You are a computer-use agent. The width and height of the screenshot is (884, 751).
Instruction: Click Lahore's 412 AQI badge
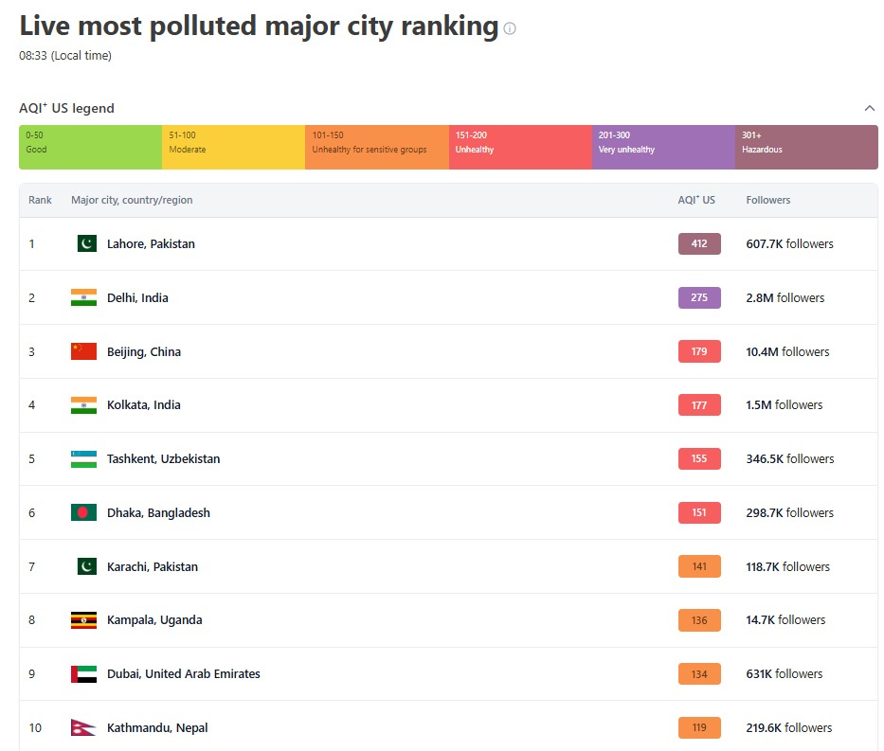click(x=699, y=244)
